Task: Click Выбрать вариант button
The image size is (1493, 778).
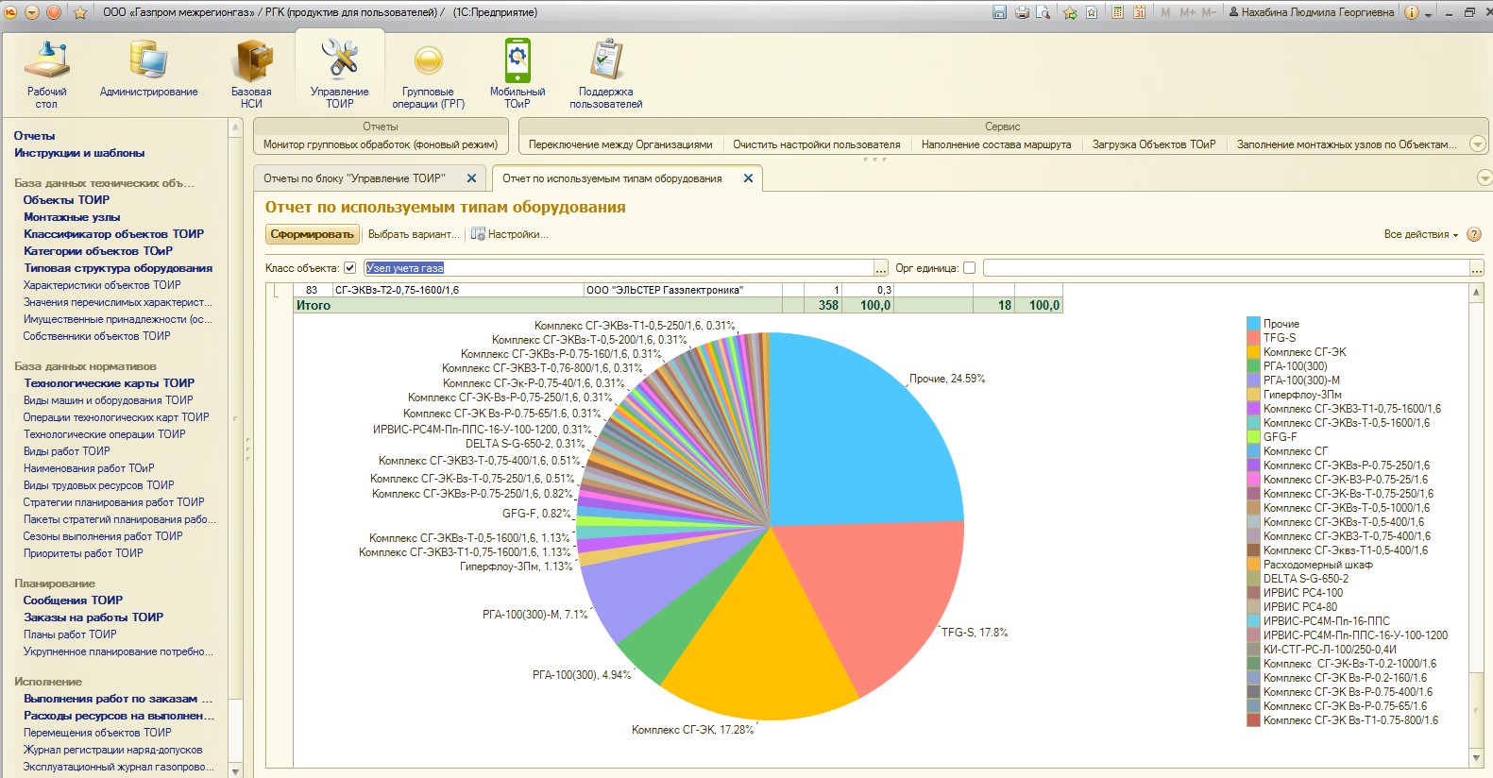Action: point(414,234)
